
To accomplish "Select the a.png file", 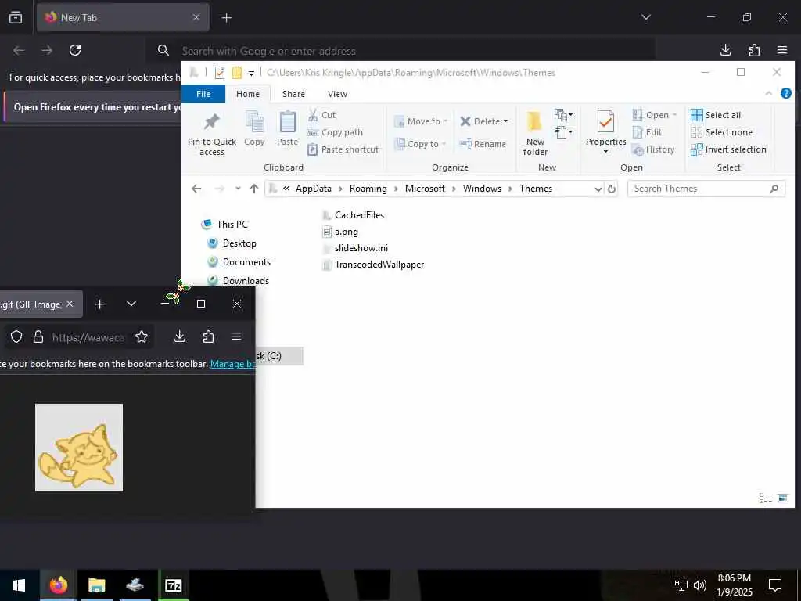I will [x=340, y=232].
